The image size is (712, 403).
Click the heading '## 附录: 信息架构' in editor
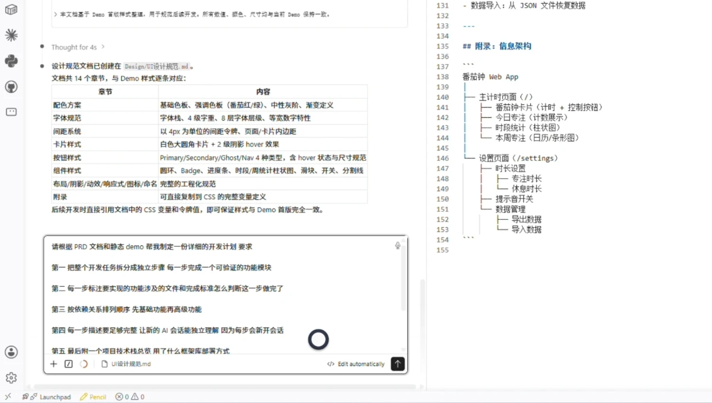click(x=497, y=46)
